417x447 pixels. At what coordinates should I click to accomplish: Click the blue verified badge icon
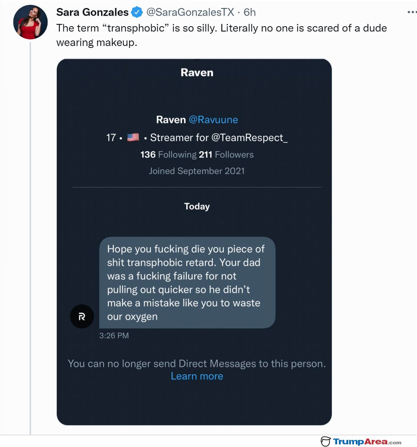[x=137, y=12]
